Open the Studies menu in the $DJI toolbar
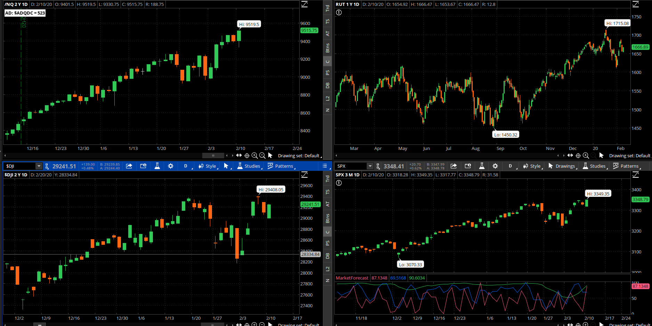The width and height of the screenshot is (652, 326). click(x=249, y=166)
